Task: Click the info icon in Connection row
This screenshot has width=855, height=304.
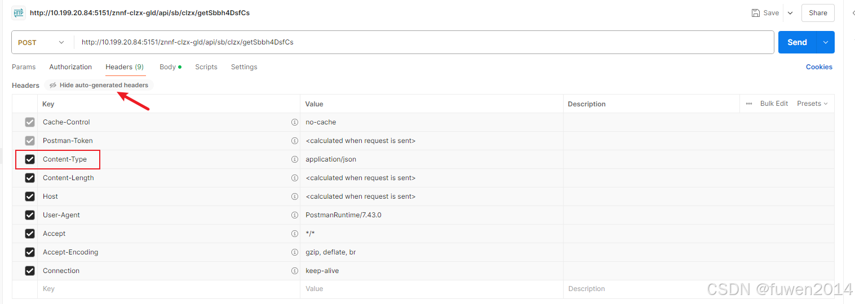Action: point(294,271)
